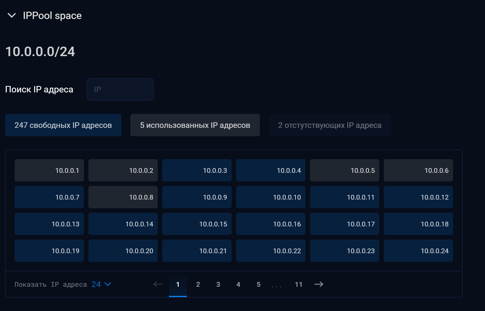Select pagination page 5
The image size is (485, 311).
point(258,284)
